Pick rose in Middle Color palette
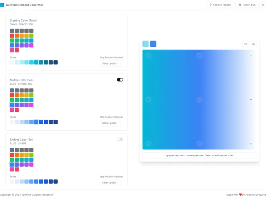 click(x=17, y=110)
